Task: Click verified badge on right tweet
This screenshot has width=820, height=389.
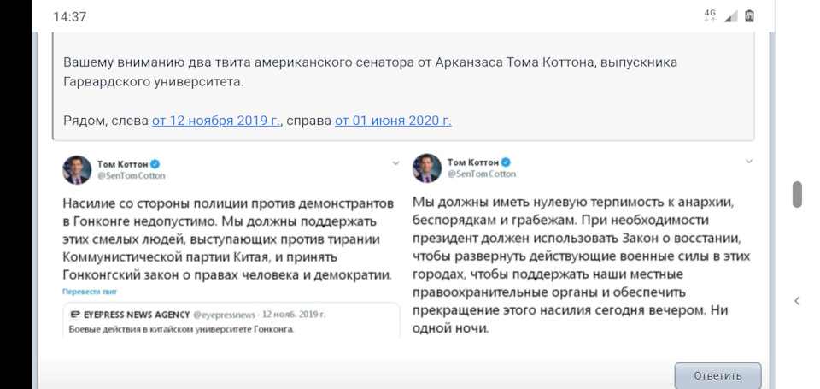Action: (506, 162)
